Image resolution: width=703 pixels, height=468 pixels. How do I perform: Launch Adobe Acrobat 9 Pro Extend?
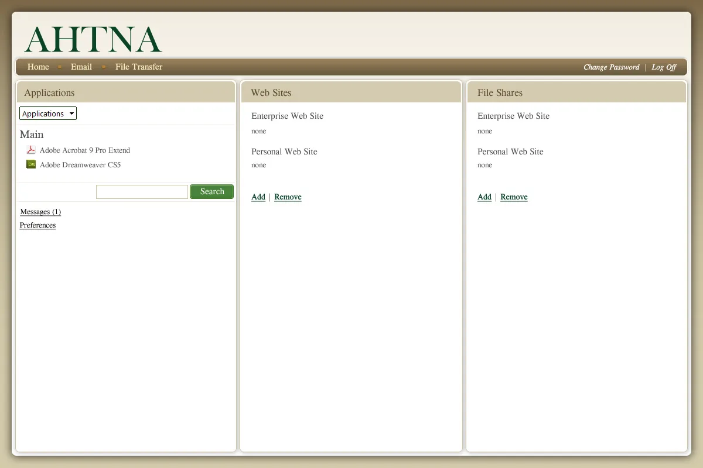85,150
